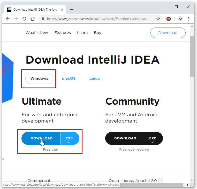Click the "Download IntelliJ IDEA" page title
Viewport: 197px width, 189px height.
(x=93, y=60)
